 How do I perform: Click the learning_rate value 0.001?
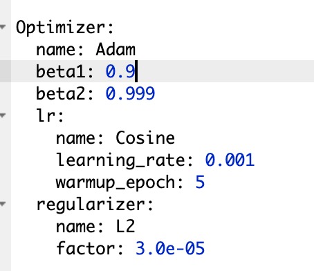[230, 160]
